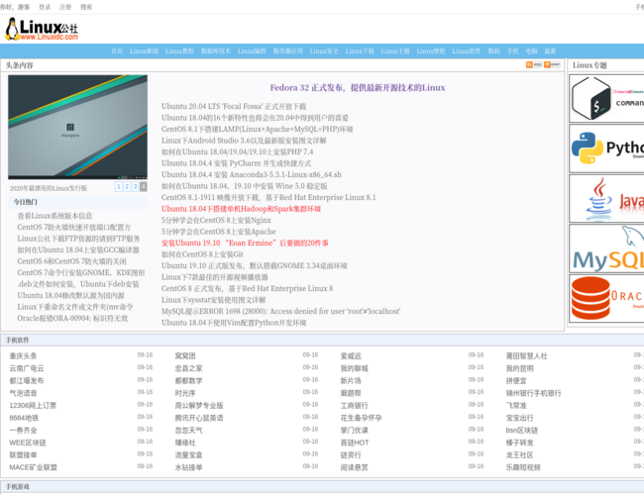Open Ubuntu 18.04上安装GCC编译器 link

(78, 249)
